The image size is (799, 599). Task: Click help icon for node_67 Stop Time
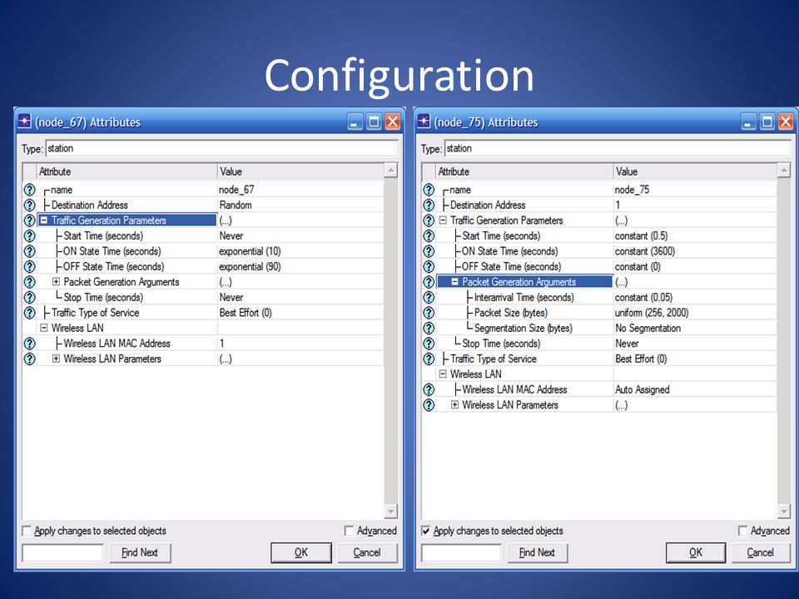pyautogui.click(x=30, y=298)
